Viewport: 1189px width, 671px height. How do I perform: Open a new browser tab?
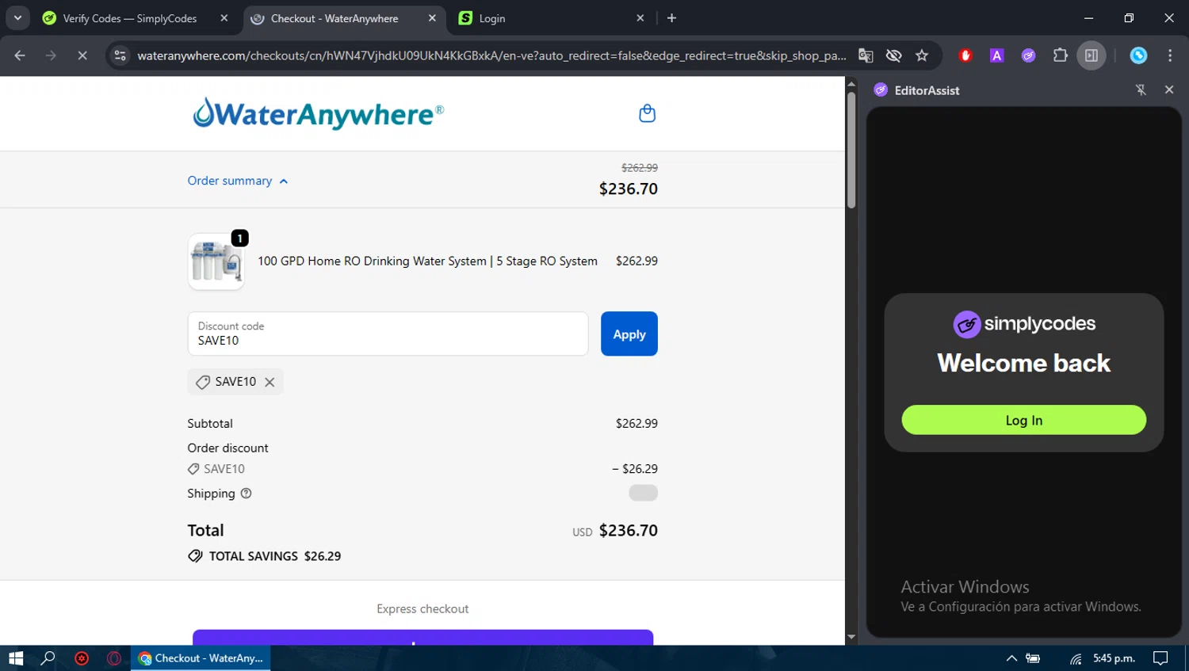pos(671,18)
